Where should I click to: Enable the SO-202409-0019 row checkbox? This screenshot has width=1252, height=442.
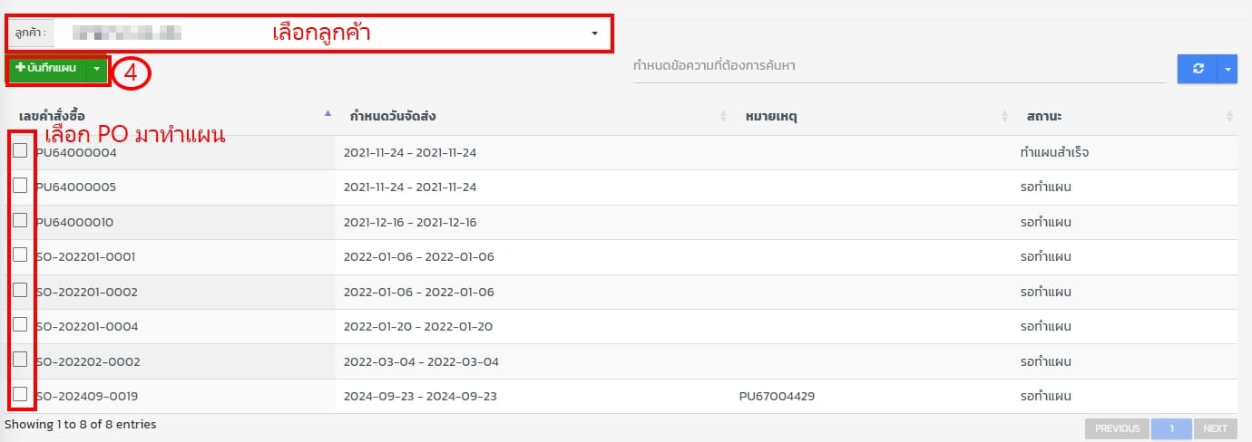tap(20, 394)
